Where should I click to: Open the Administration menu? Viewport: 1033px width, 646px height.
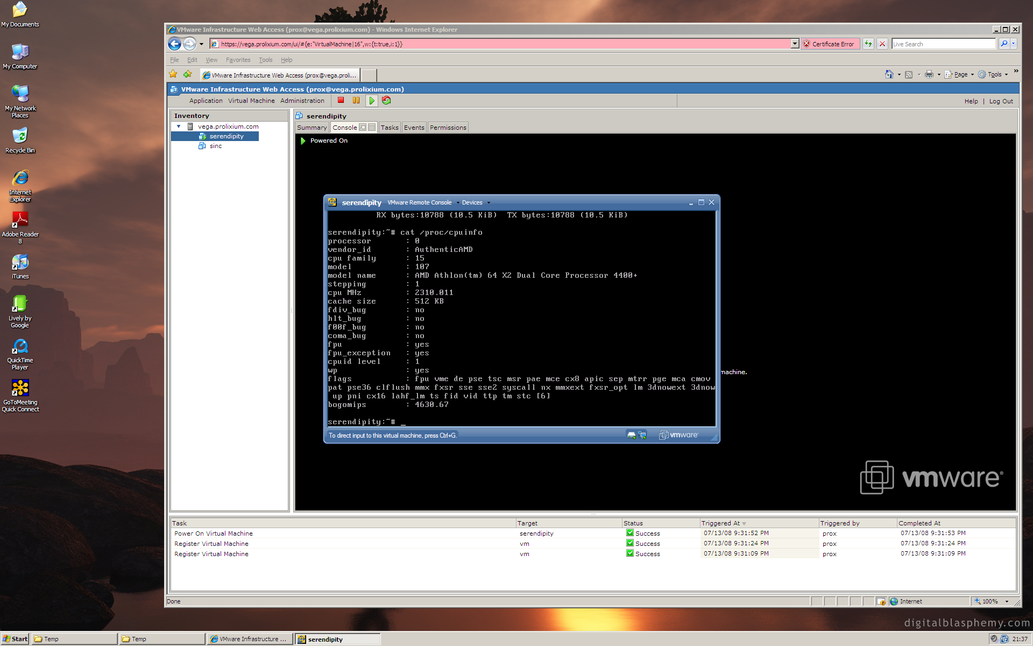click(302, 101)
